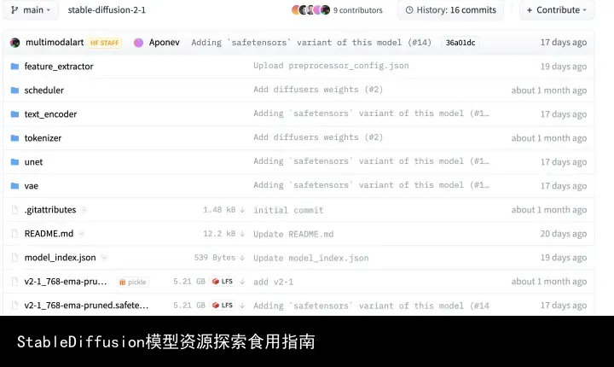Download README.md via its arrow icon
The width and height of the screenshot is (614, 367).
(x=242, y=234)
